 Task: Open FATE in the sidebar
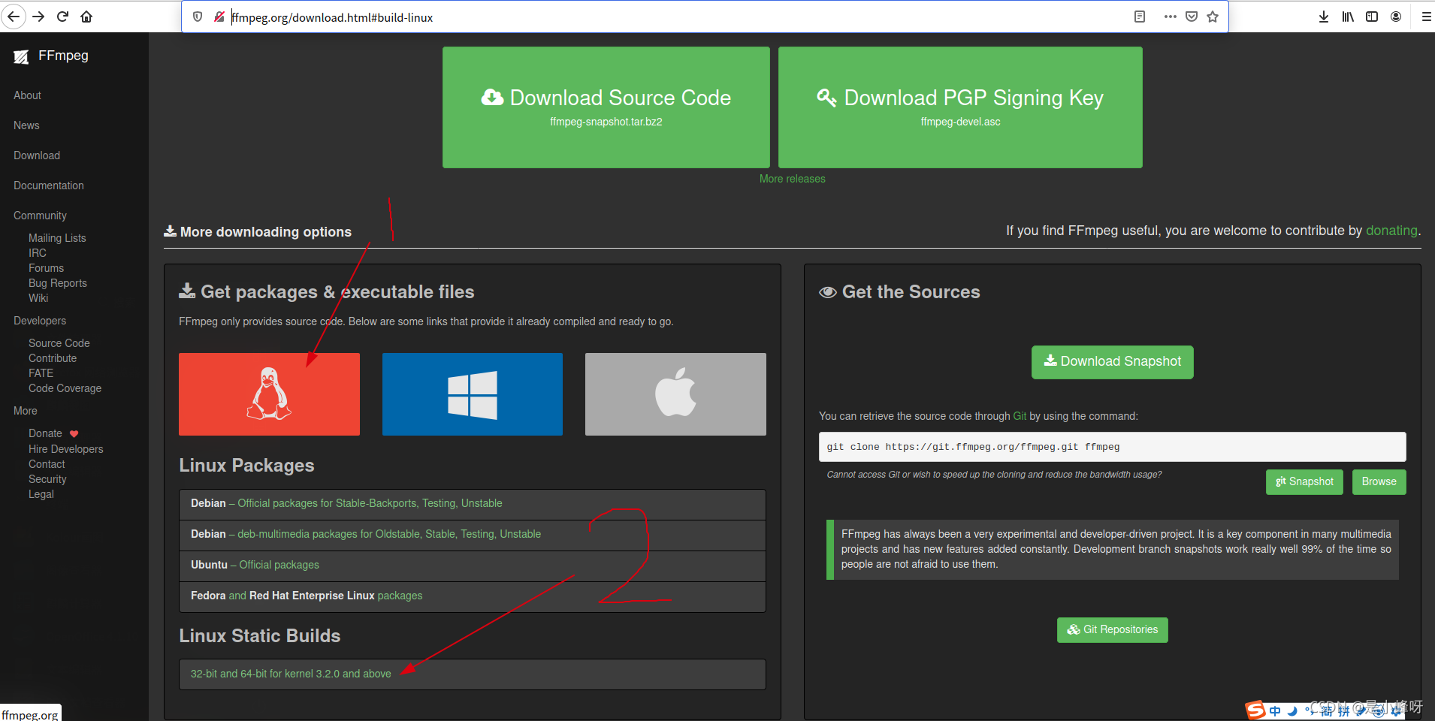tap(41, 373)
